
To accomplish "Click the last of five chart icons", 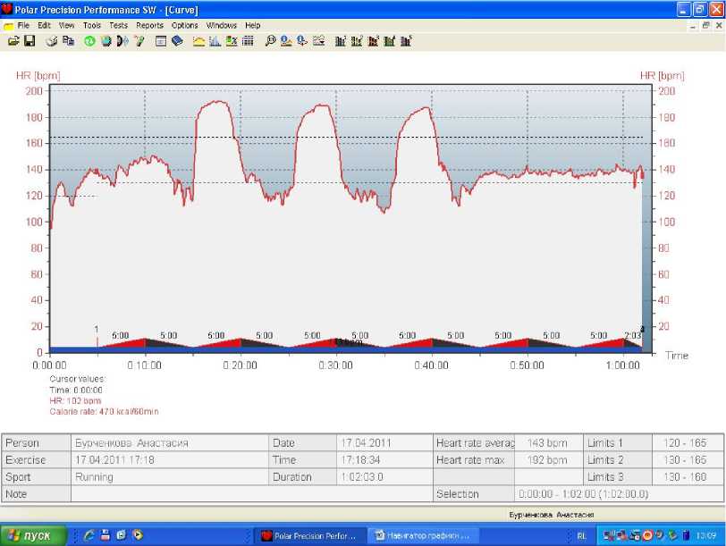I will click(407, 41).
